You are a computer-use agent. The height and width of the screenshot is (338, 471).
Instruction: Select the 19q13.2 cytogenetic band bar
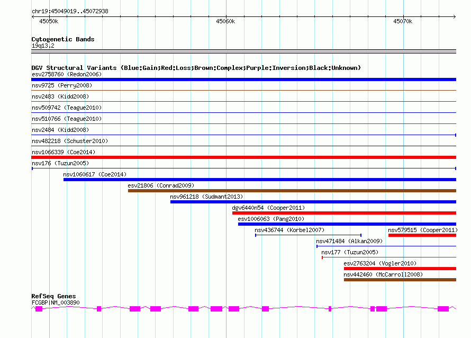coord(243,51)
